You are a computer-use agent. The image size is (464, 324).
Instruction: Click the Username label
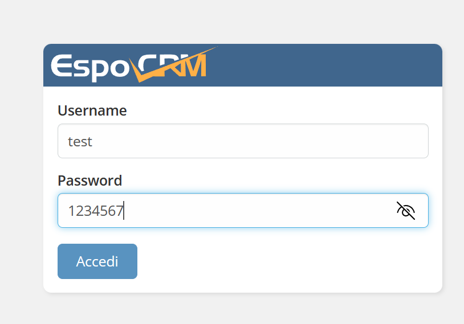[92, 110]
